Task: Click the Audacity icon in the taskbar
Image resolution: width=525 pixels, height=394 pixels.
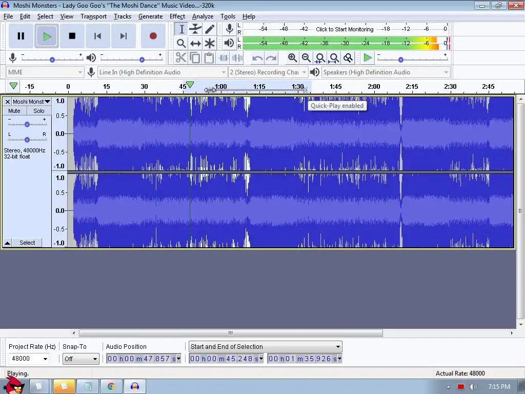Action: tap(135, 386)
